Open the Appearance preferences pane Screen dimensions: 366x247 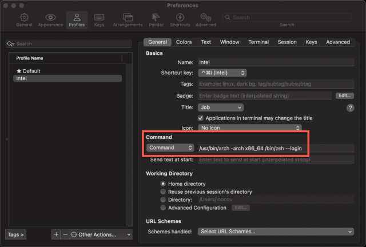(50, 20)
